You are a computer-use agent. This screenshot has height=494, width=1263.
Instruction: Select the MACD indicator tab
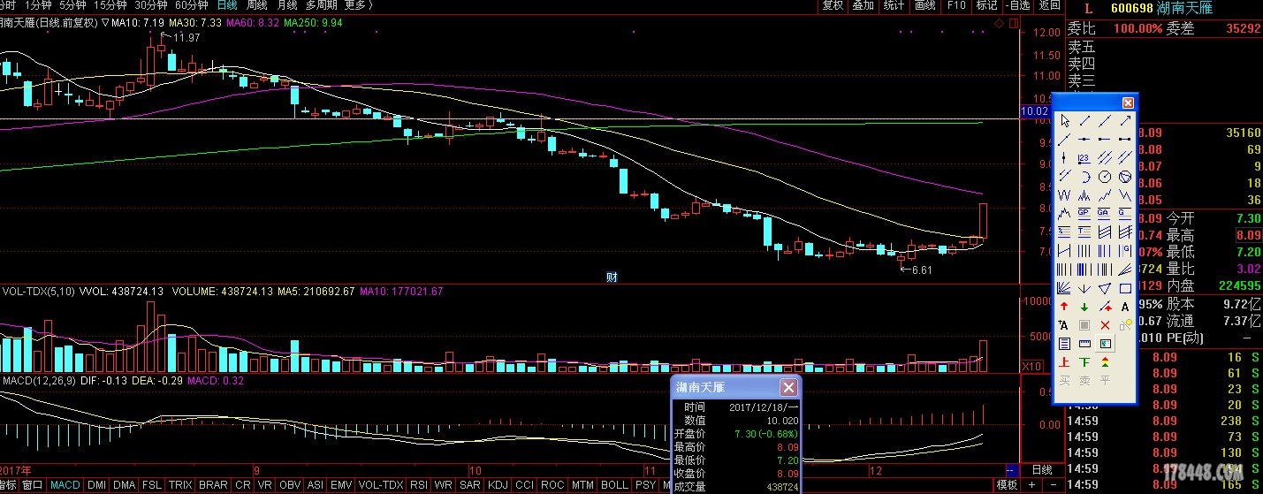point(65,485)
